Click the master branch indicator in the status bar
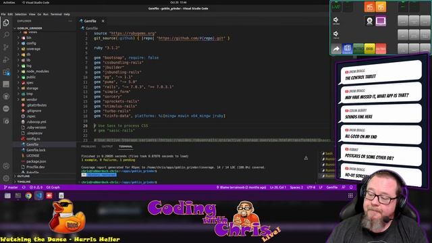432x243 pixels. [11, 188]
